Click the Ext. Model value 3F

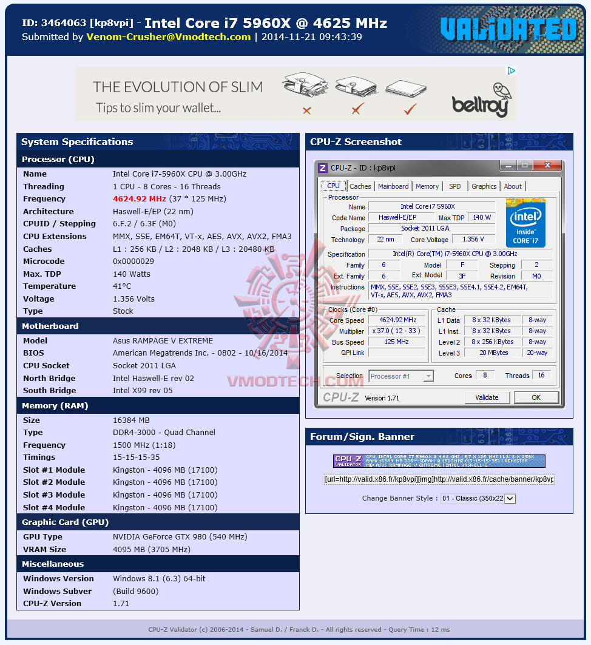(462, 276)
